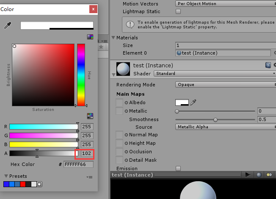Click the Color window title
Image resolution: width=276 pixels, height=199 pixels.
pyautogui.click(x=7, y=9)
